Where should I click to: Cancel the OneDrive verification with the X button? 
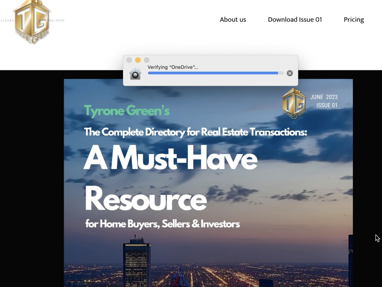tap(290, 73)
